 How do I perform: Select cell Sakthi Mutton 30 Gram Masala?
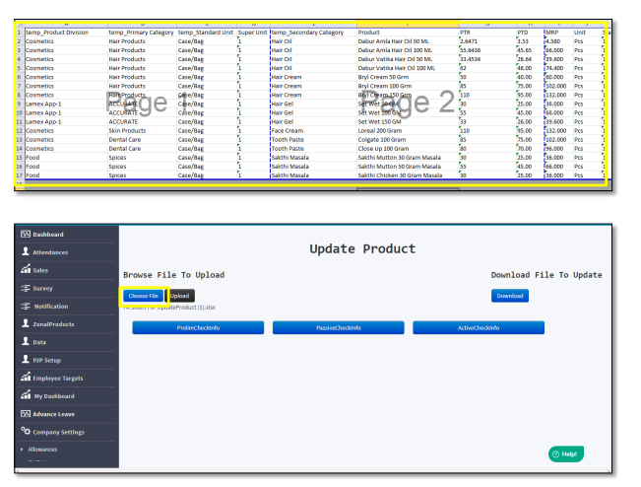408,158
